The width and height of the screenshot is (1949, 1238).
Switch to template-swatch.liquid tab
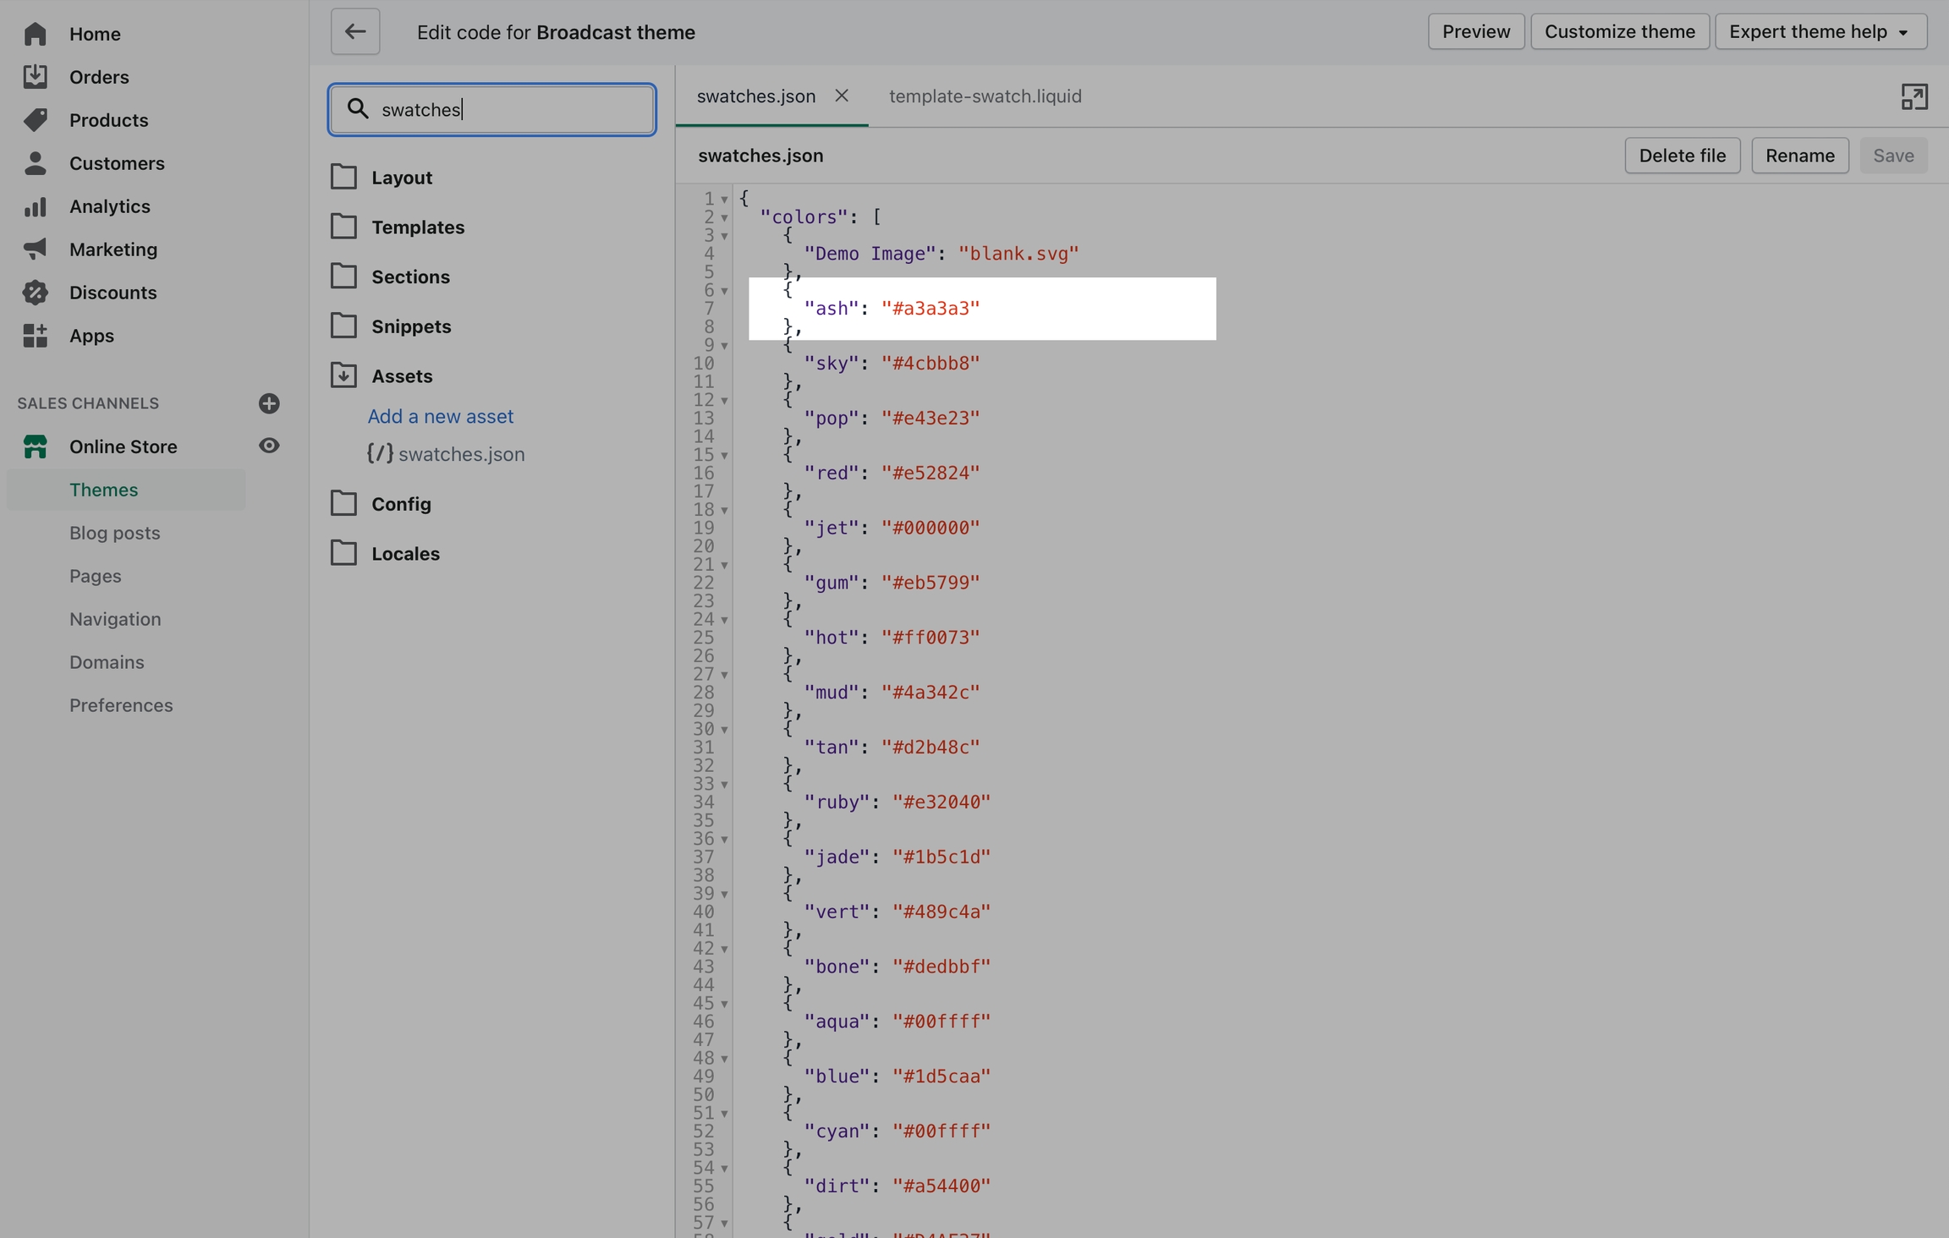[x=985, y=96]
